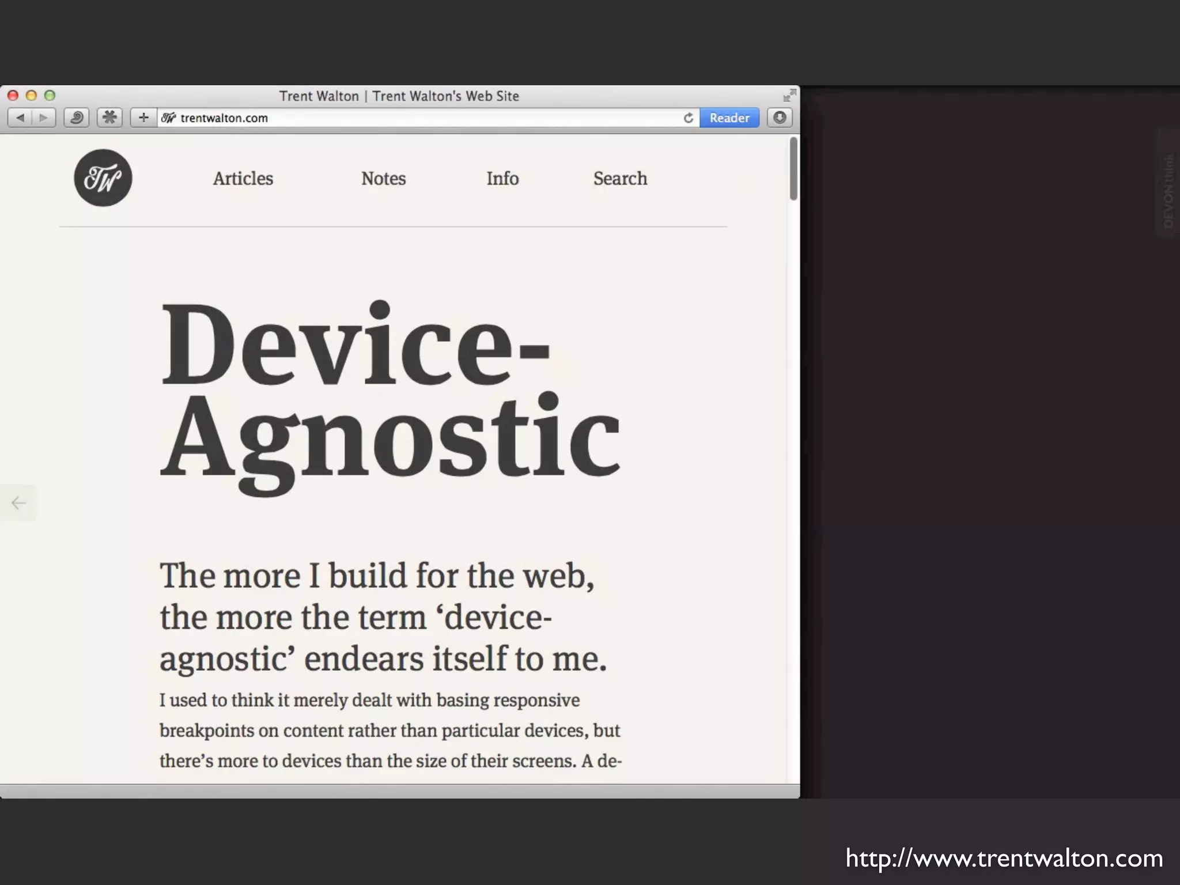Open the Downloads arrow button
This screenshot has width=1180, height=885.
[x=780, y=118]
